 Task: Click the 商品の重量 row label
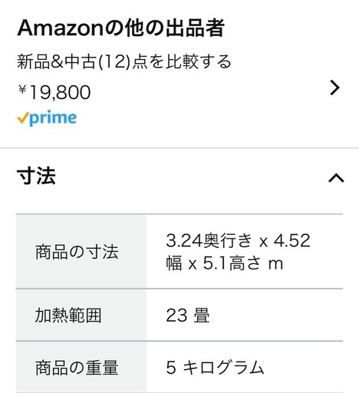[x=77, y=368]
